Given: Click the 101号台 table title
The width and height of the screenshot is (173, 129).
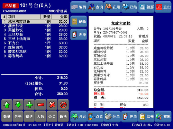Looking at the screenshot, I should [35, 6].
